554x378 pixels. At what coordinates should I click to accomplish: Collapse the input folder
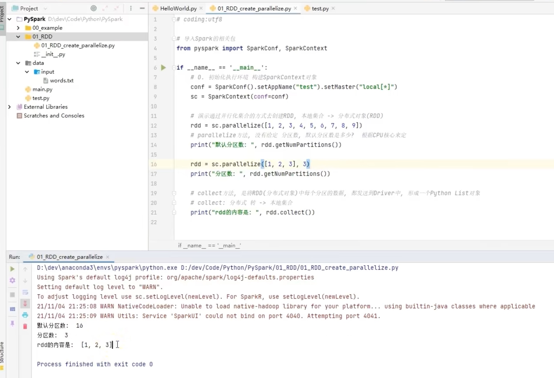click(x=27, y=72)
